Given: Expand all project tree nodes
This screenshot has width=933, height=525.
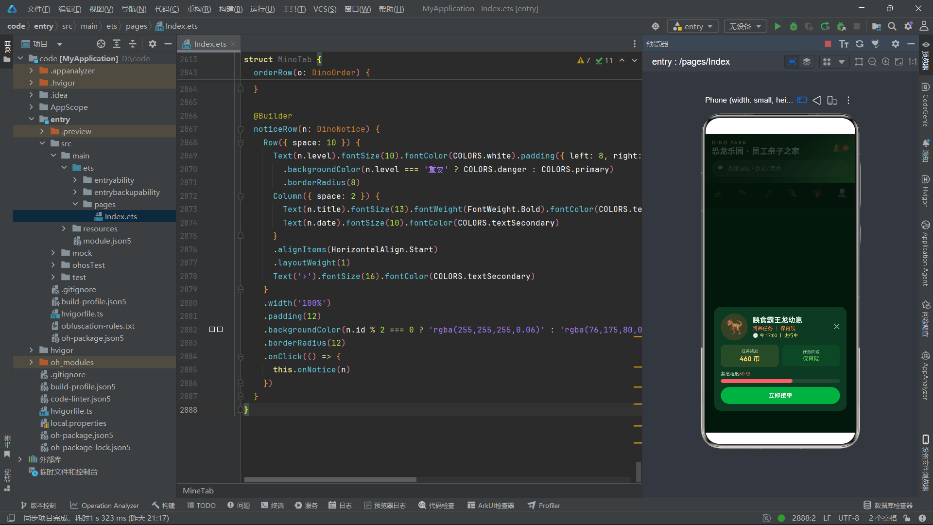Looking at the screenshot, I should (x=117, y=44).
